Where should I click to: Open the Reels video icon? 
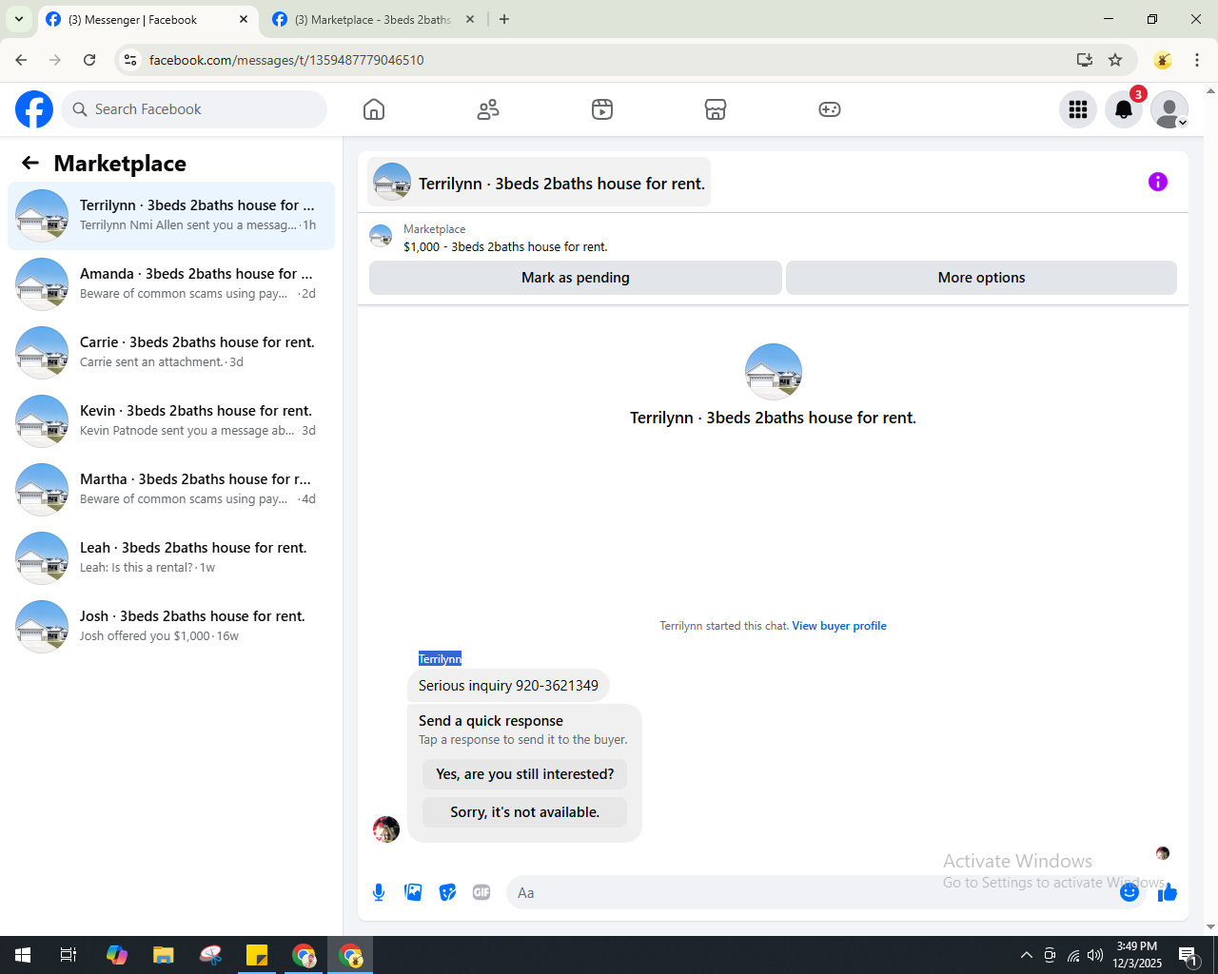click(602, 109)
